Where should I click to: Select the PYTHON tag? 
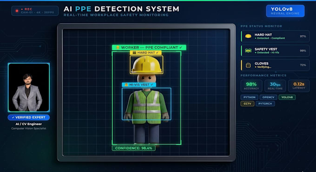point(249,97)
